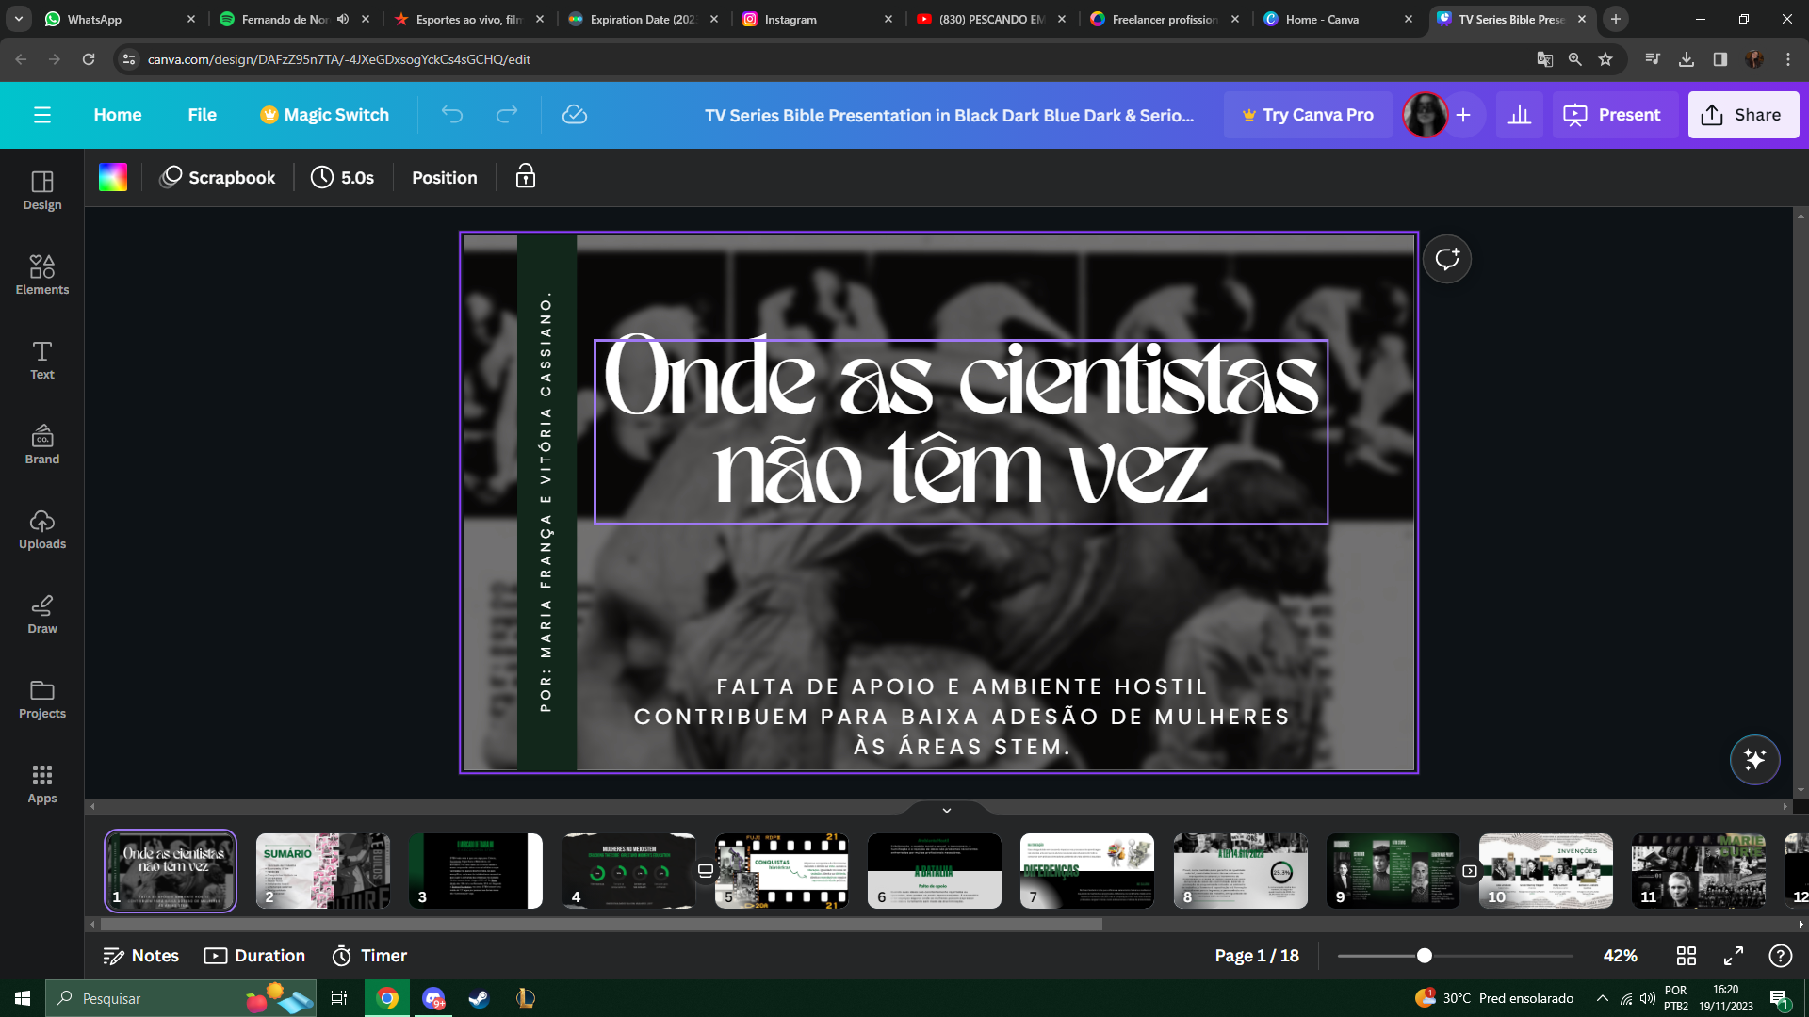Viewport: 1809px width, 1017px height.
Task: Open the File menu
Action: point(202,115)
